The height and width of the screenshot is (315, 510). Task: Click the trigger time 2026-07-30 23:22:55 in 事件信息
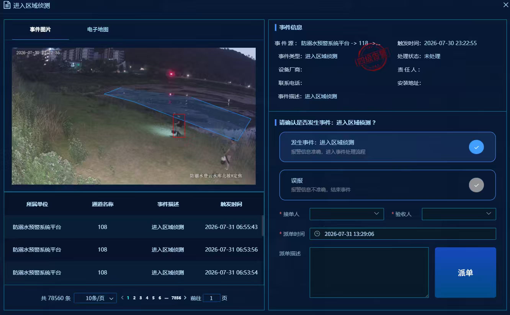(451, 43)
